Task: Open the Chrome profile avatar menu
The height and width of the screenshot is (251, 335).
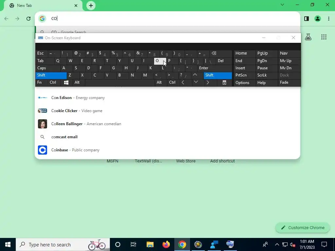Action: point(317,19)
